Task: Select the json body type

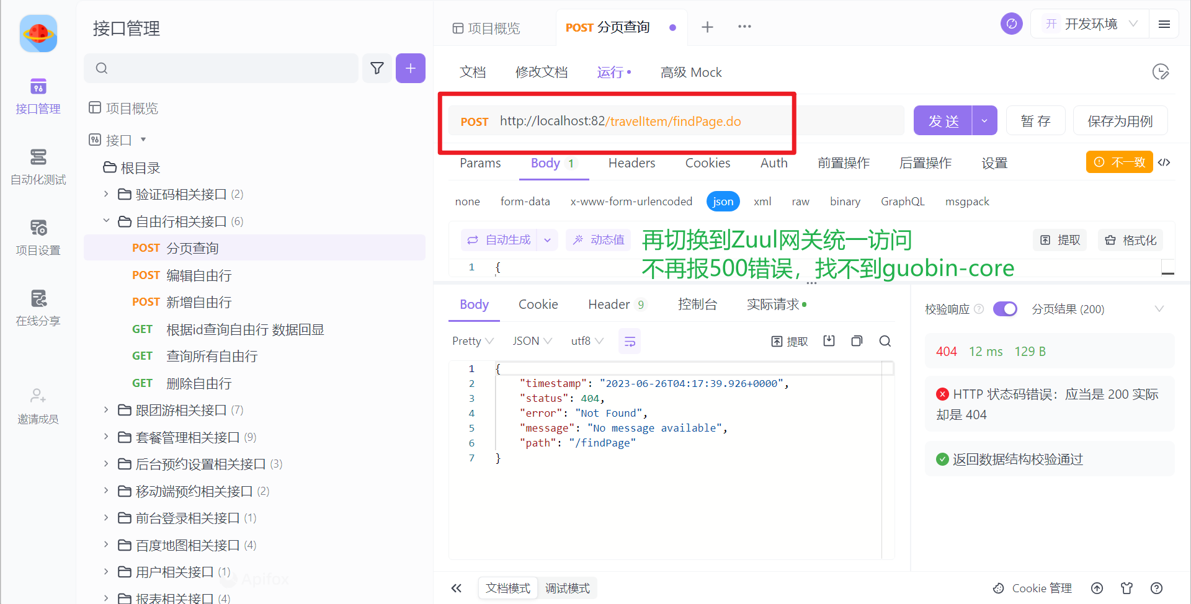Action: [723, 202]
